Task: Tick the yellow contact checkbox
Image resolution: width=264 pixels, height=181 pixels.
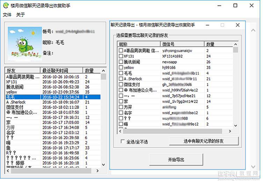Action: 121,67
